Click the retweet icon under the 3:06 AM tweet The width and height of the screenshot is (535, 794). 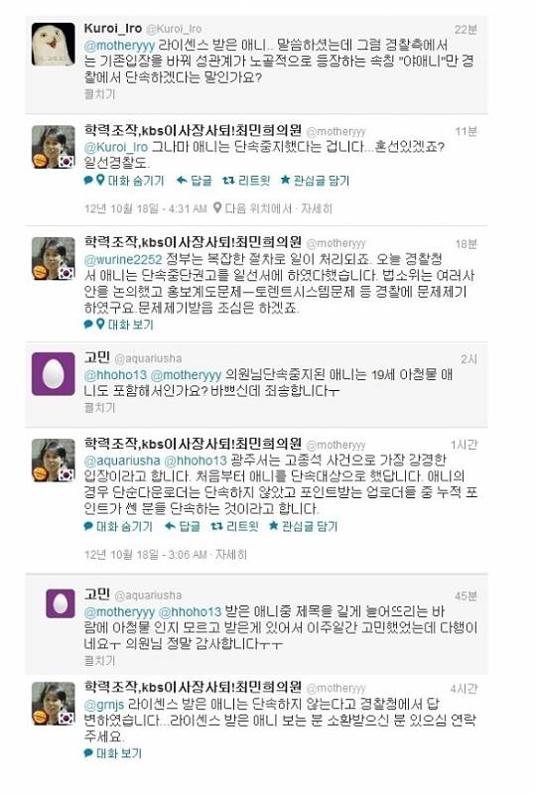point(216,527)
